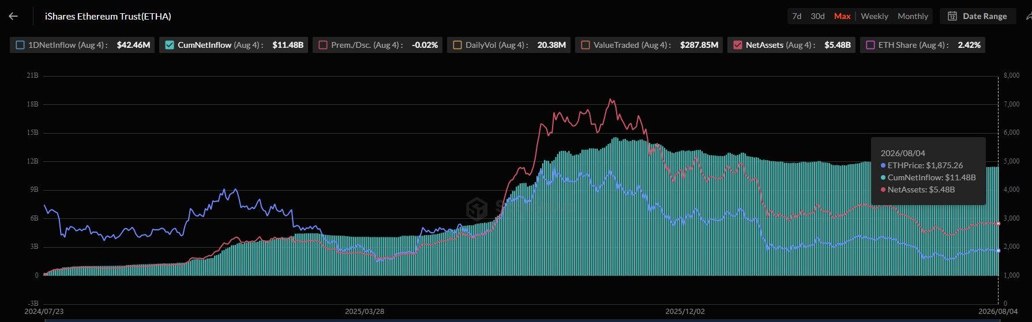Click the iShares Ethereum Trust(ETHA) title
The height and width of the screenshot is (322, 1032).
(x=108, y=16)
